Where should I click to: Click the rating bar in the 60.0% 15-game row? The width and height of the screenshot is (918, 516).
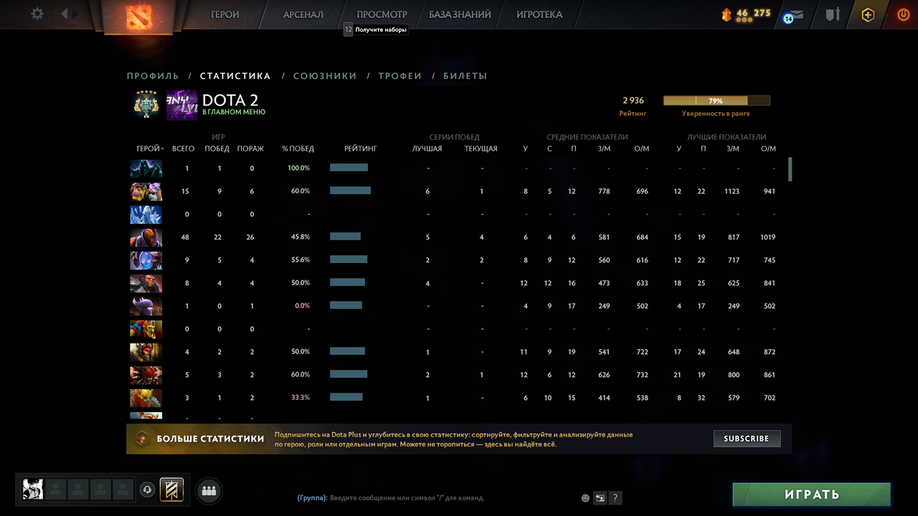[350, 191]
